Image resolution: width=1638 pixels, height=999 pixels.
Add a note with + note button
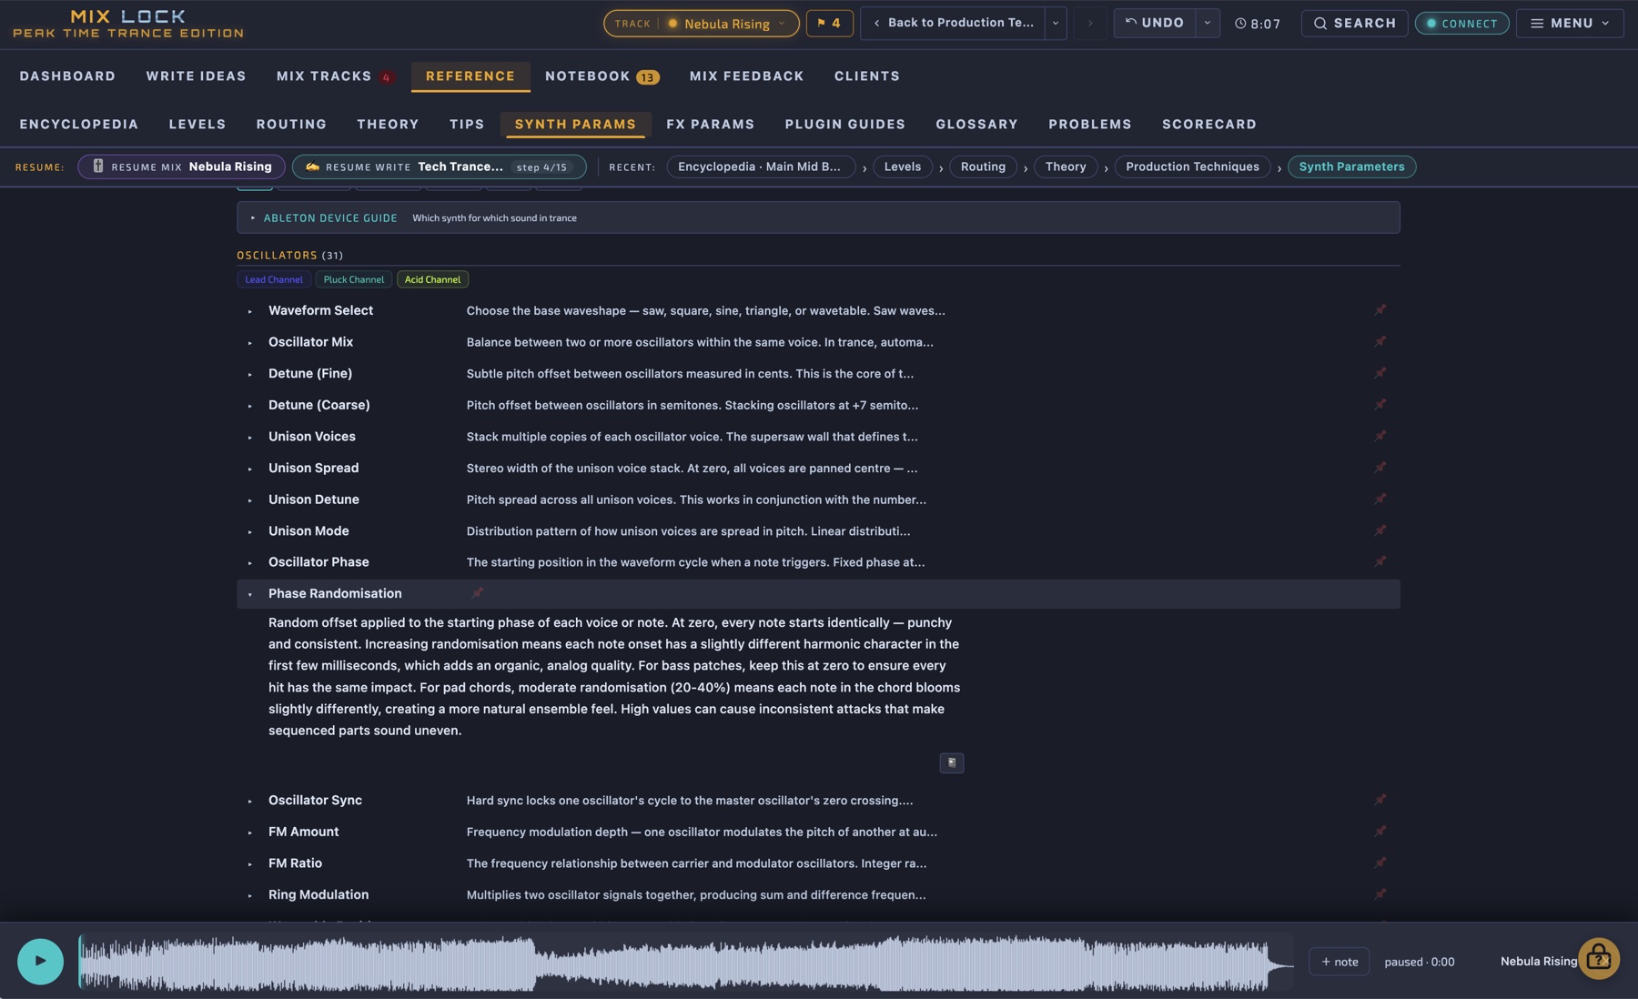pos(1339,962)
